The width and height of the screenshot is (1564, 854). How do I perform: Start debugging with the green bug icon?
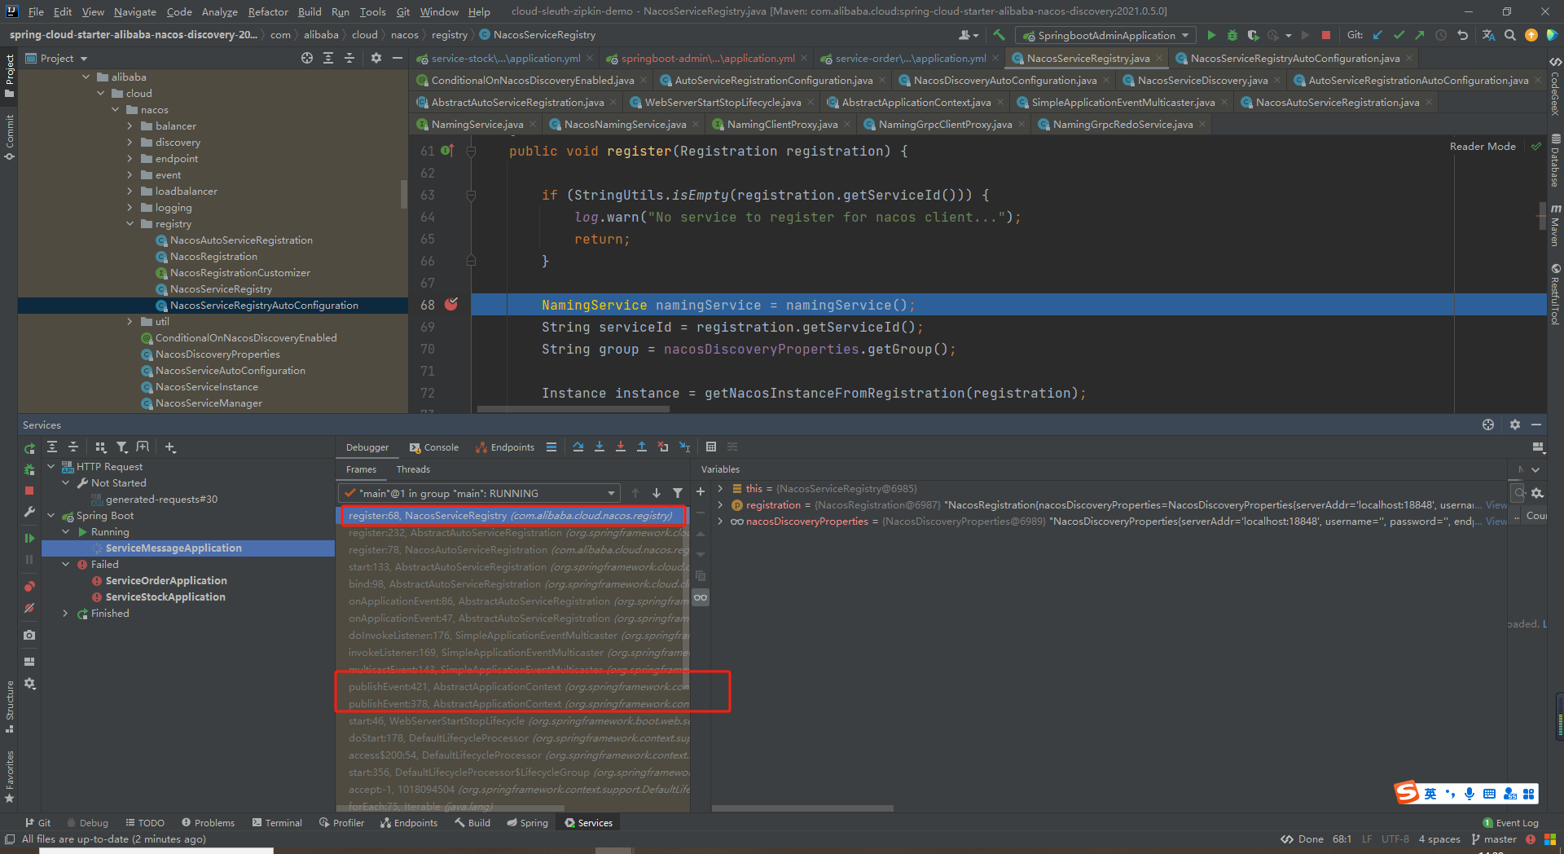pos(1232,35)
